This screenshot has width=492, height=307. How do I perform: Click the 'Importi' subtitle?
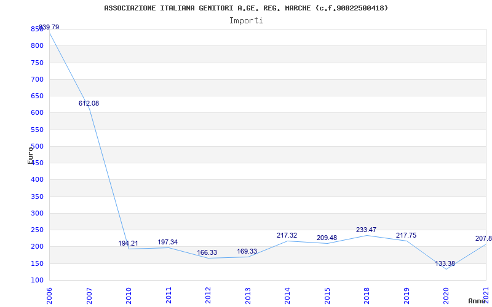246,21
